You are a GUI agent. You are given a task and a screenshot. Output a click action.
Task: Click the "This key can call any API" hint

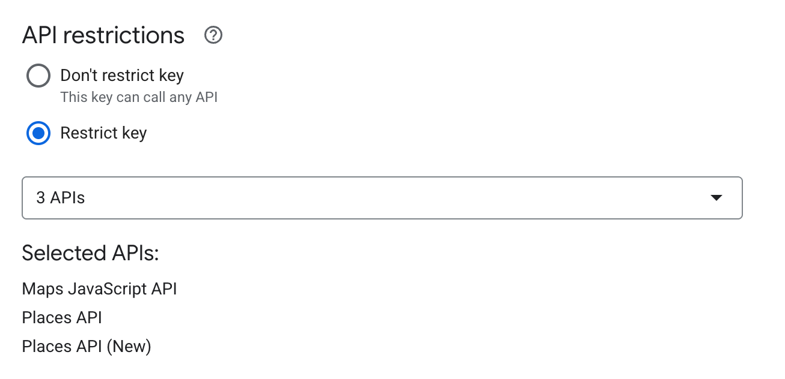click(139, 97)
